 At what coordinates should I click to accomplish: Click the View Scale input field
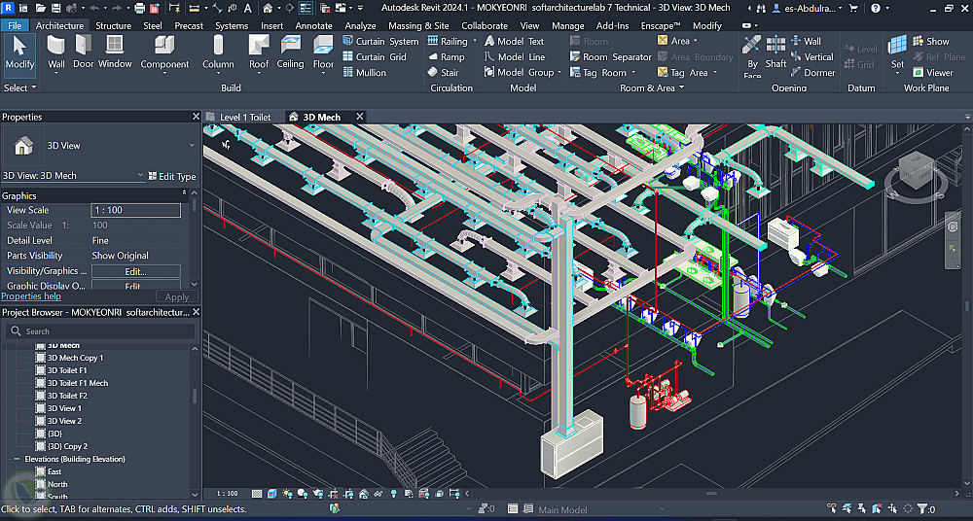coord(136,210)
